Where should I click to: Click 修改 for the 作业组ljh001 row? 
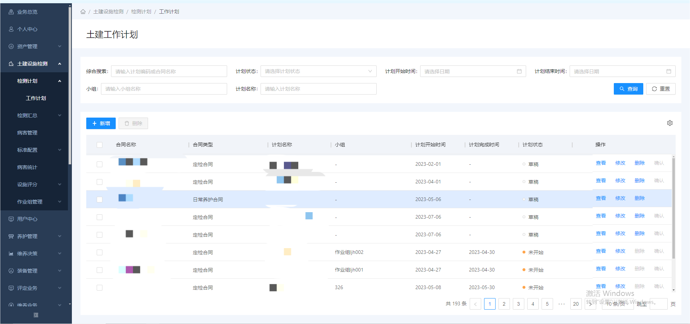[x=620, y=269]
